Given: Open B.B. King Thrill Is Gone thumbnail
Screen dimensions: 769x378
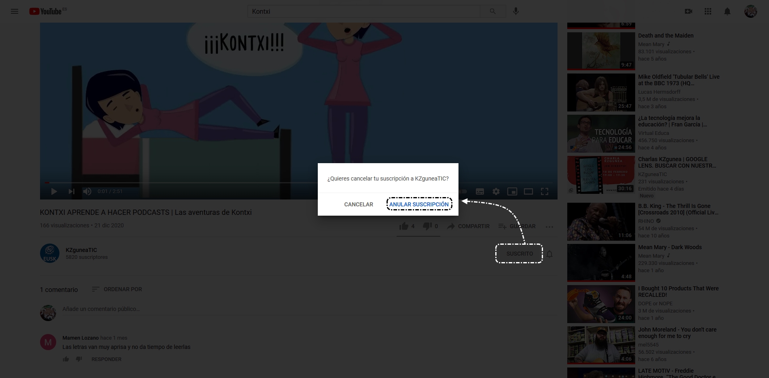Looking at the screenshot, I should click(601, 222).
